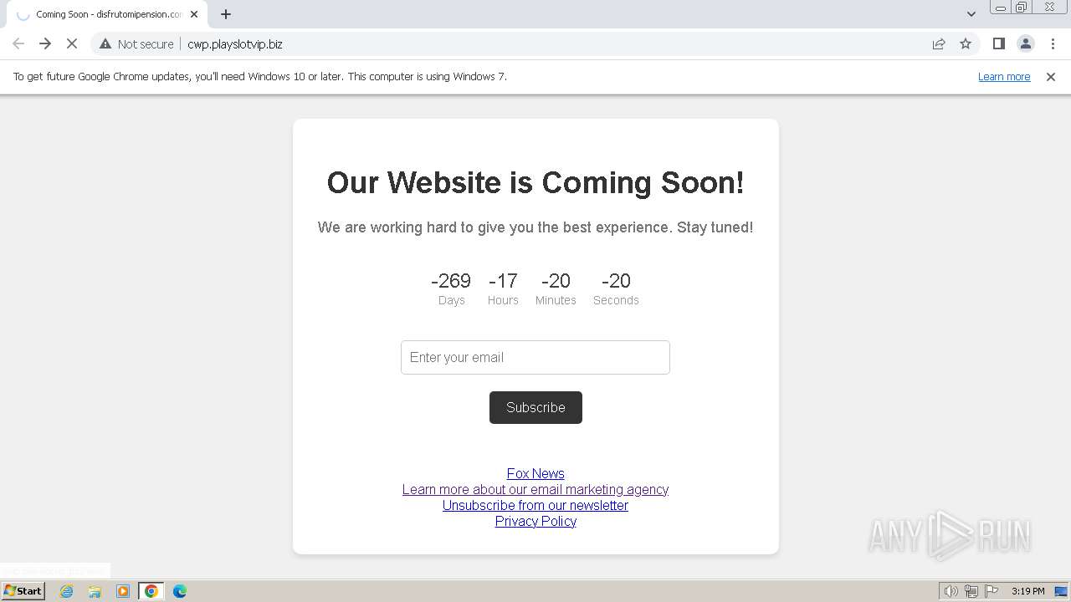
Task: Open the side panel icon
Action: (x=998, y=43)
